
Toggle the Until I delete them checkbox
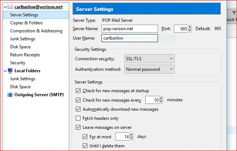point(85,146)
